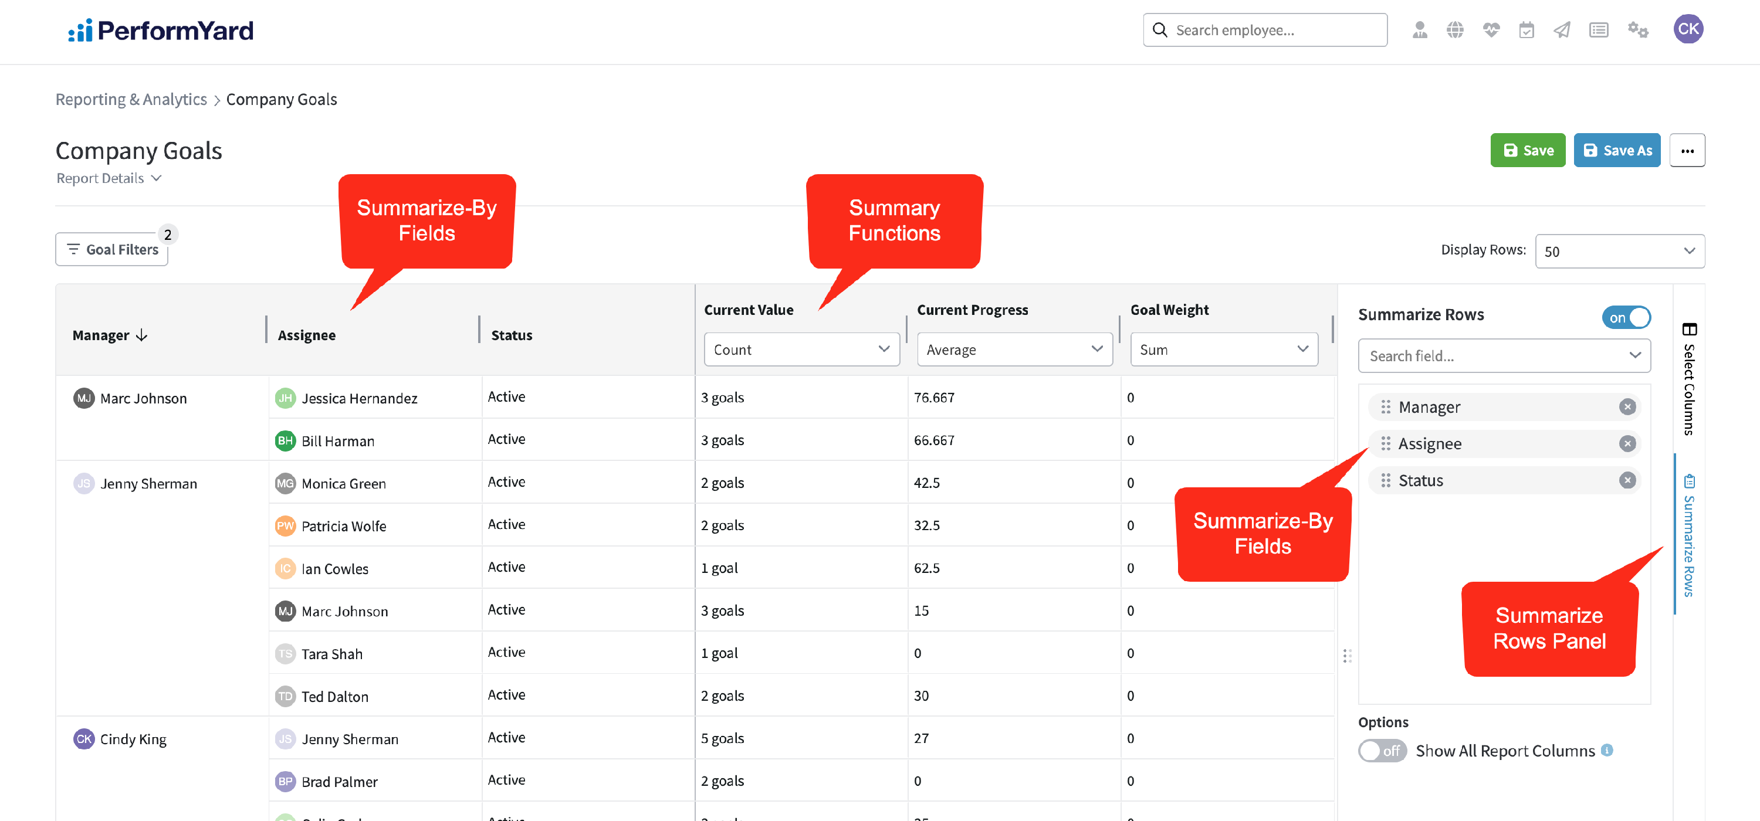Open the calendar check icon

[1527, 30]
